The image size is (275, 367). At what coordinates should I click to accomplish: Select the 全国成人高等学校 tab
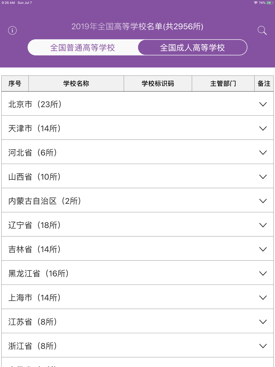click(193, 47)
